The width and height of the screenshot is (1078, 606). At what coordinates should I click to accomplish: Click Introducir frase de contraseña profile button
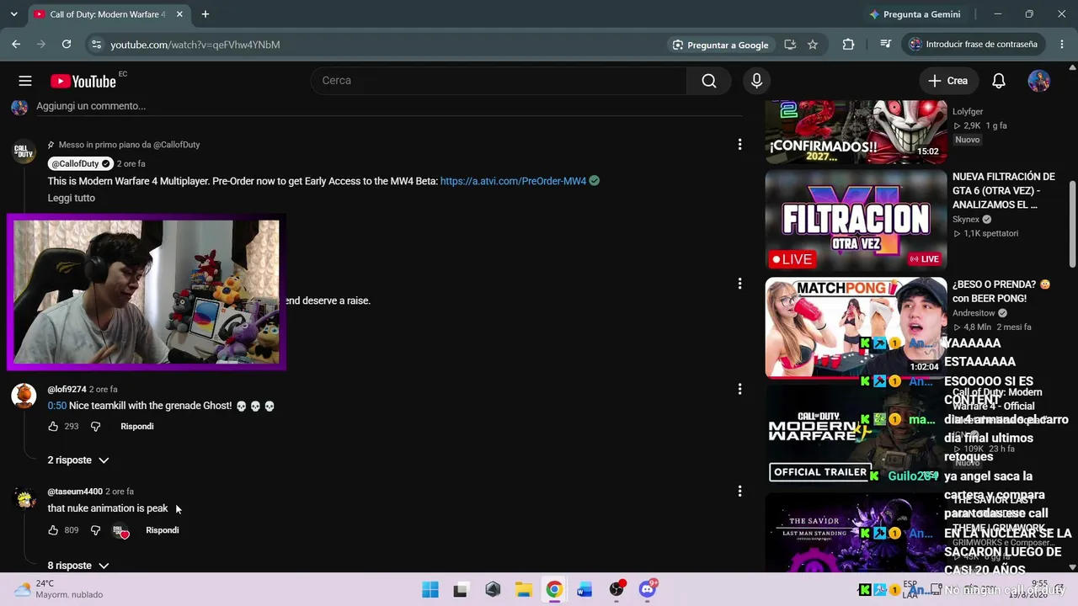974,45
